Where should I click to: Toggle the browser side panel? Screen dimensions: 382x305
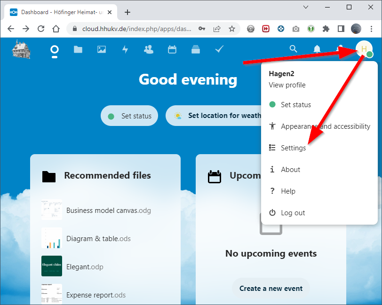(341, 29)
